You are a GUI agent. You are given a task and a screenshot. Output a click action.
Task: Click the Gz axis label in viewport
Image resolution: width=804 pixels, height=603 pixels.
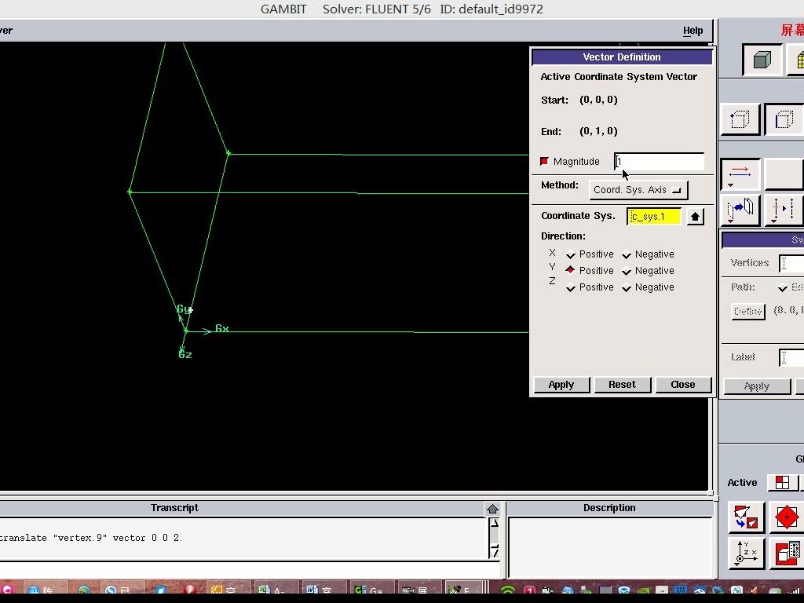[x=185, y=354]
